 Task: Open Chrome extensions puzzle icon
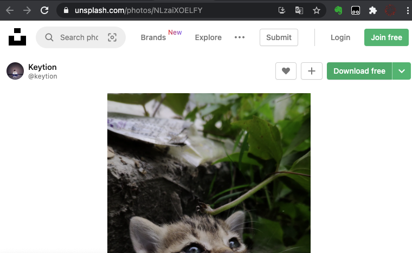coord(372,10)
